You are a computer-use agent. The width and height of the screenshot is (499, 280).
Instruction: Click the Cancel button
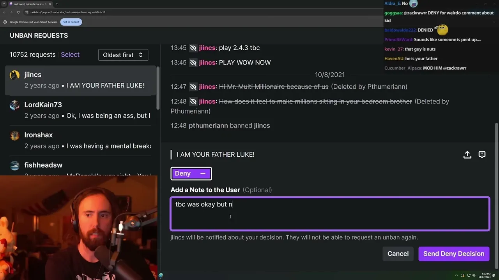pos(398,254)
